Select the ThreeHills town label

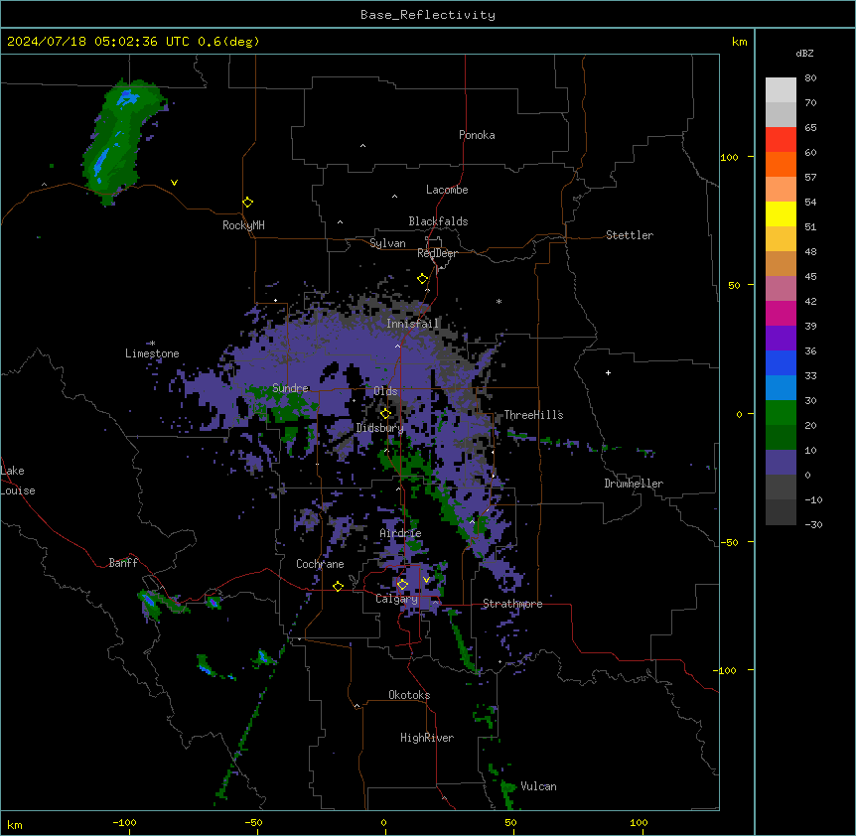(533, 415)
